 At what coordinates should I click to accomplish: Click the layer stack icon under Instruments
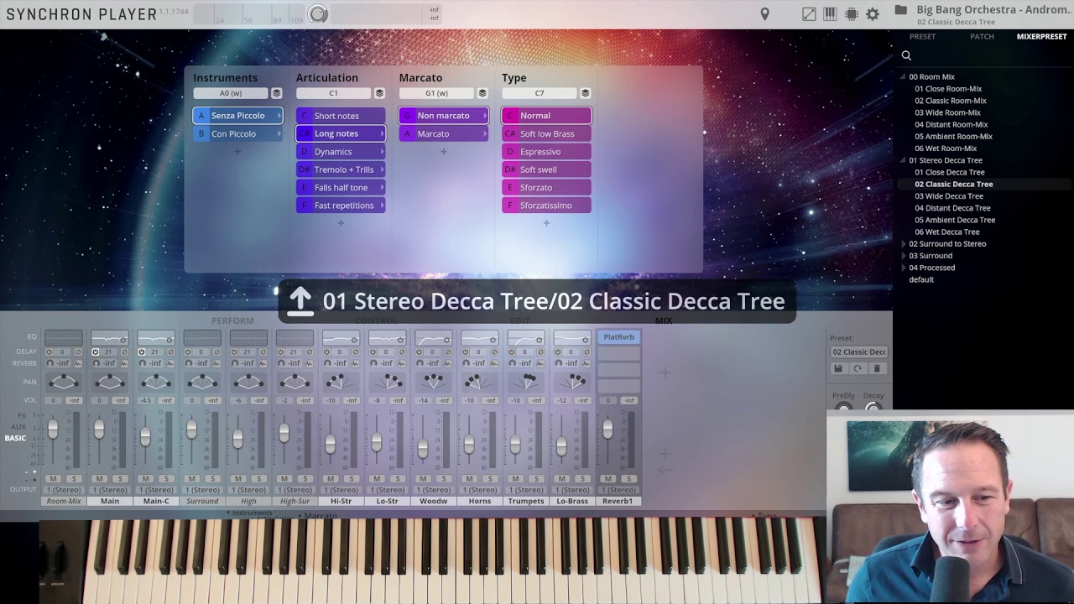tap(276, 93)
